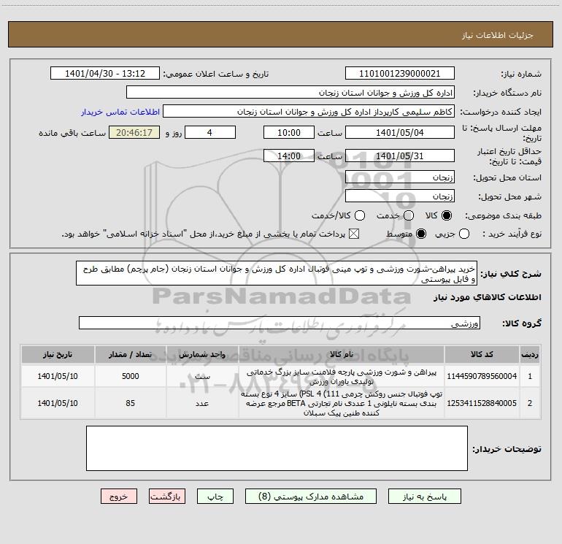The width and height of the screenshot is (562, 544).
Task: Click the اطلاعات کالاهای مورد نیاز section heading
Action: (x=487, y=297)
